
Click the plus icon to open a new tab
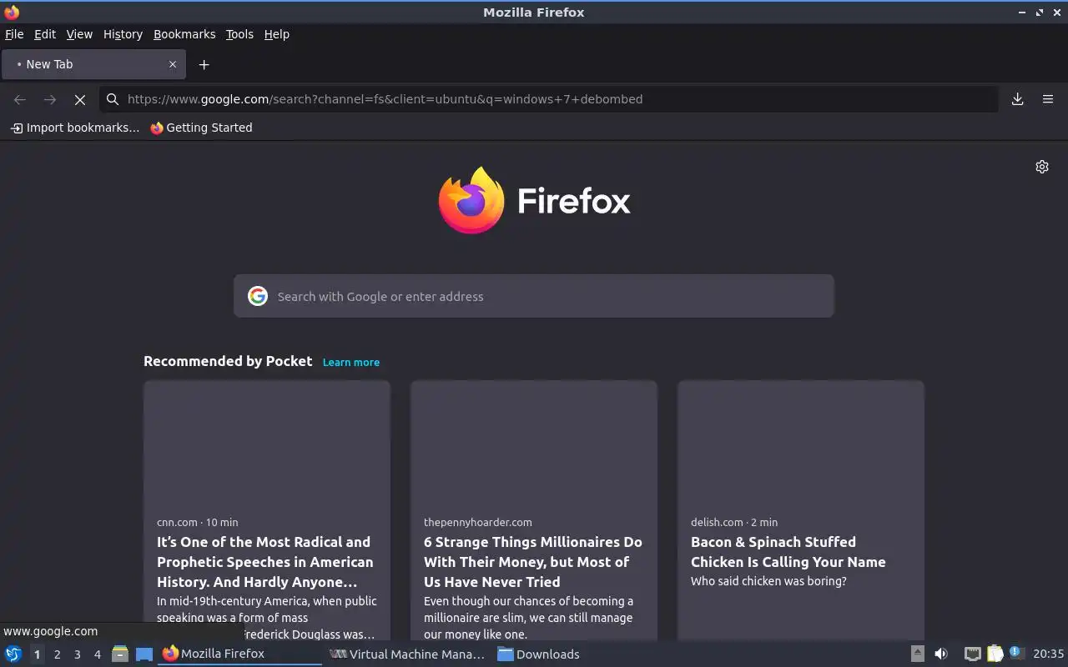pyautogui.click(x=204, y=64)
